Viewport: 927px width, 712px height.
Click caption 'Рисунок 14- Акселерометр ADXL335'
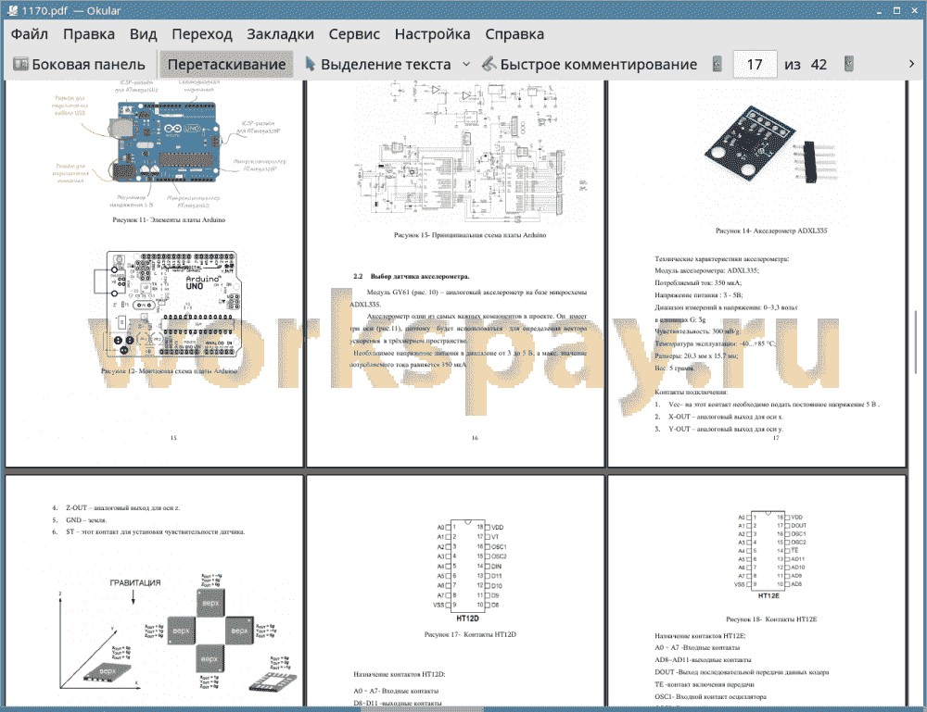pyautogui.click(x=771, y=231)
